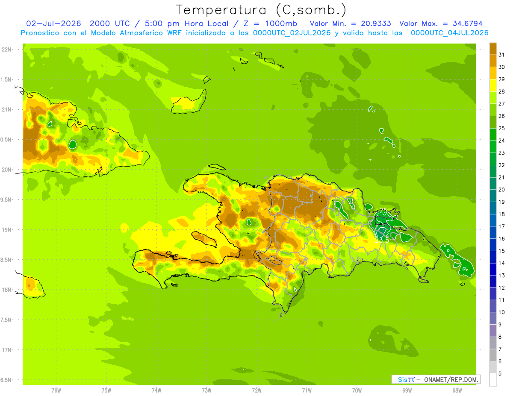Click the white "25" contour label on the map
This screenshot has width=513, height=396.
click(x=383, y=210)
